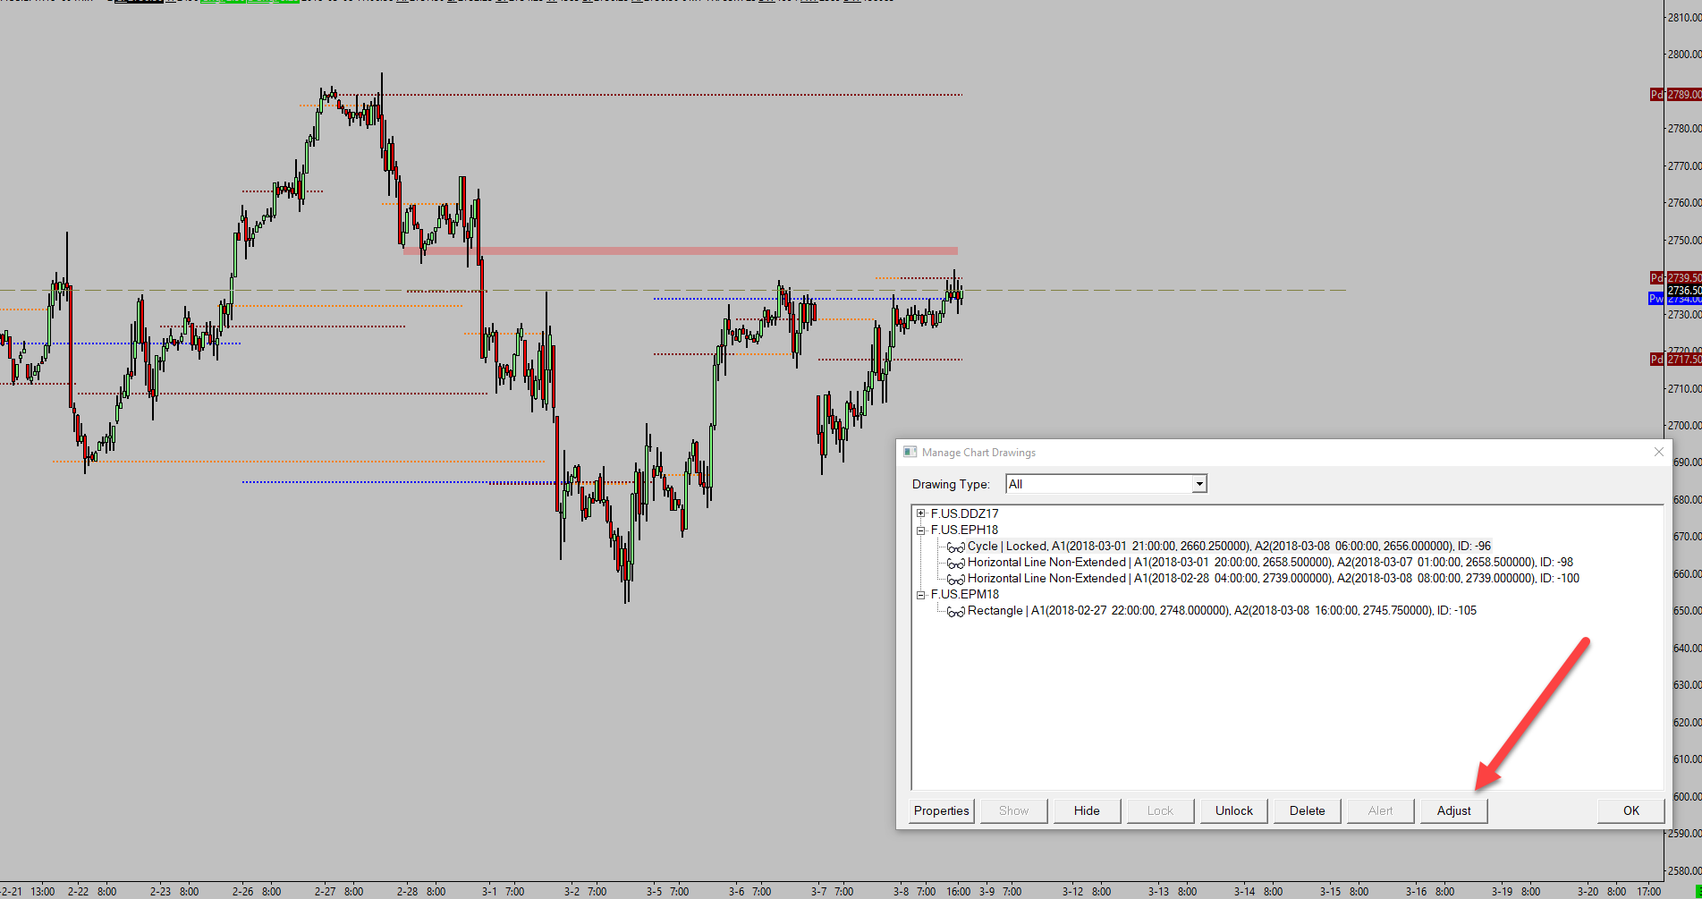
Task: Select the Rectangle ID -105 entry
Action: click(x=1222, y=610)
